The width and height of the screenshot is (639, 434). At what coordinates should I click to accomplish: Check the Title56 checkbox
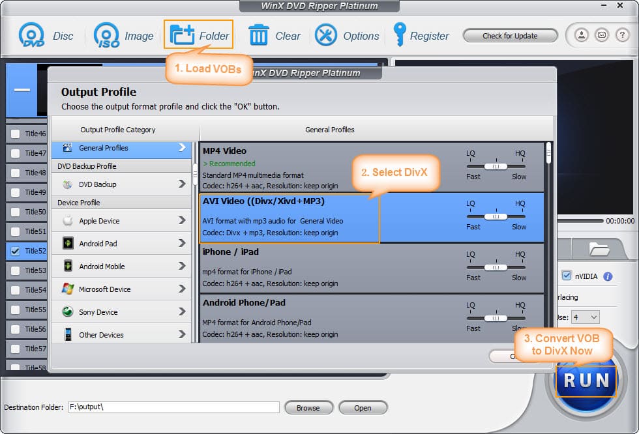(x=15, y=329)
